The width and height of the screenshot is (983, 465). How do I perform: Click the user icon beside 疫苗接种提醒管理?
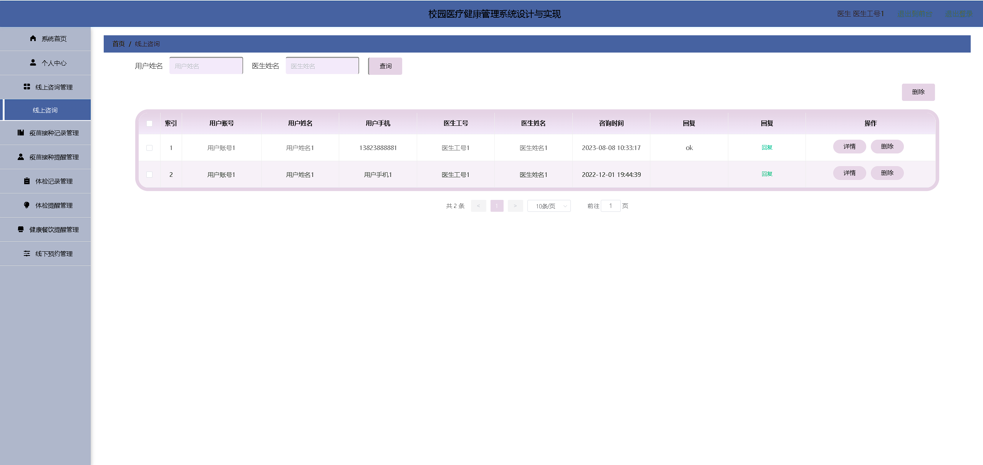click(x=21, y=157)
